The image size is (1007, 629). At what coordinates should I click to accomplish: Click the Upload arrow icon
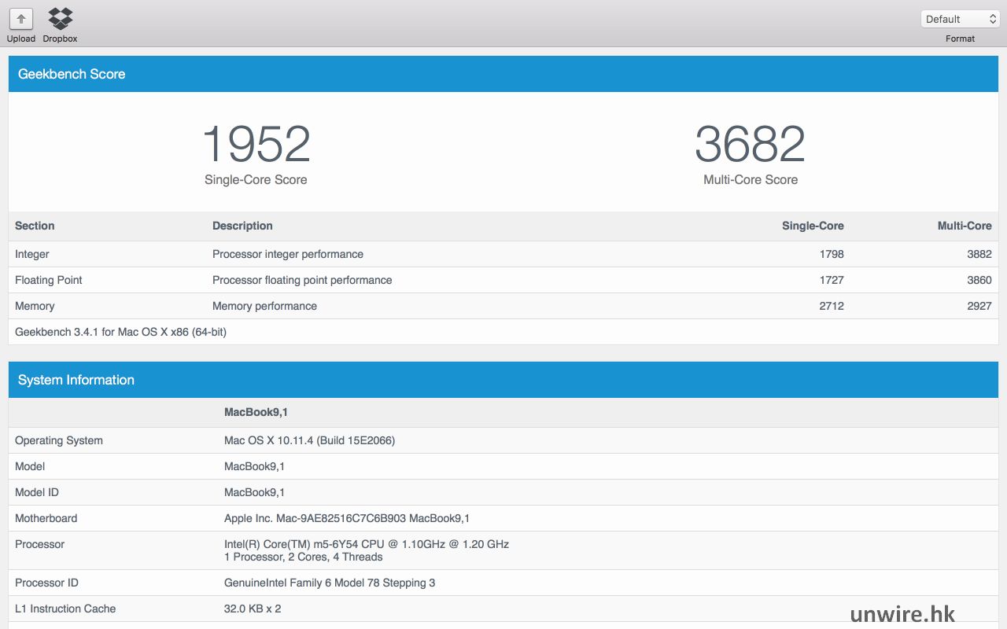click(21, 19)
